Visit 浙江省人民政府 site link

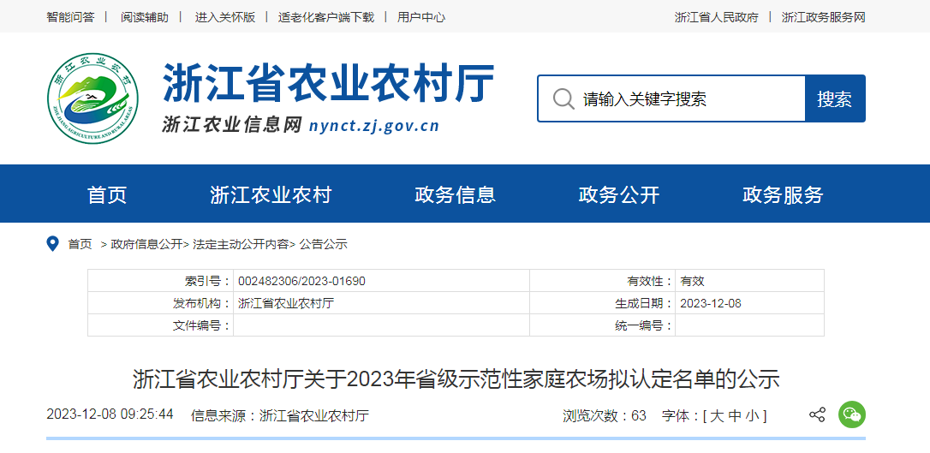pos(717,17)
